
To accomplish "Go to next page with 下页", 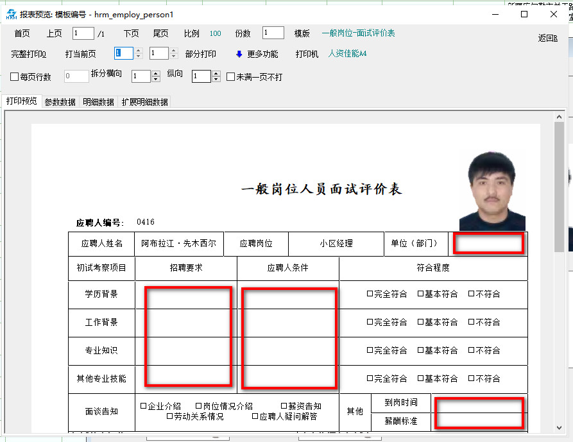I will click(x=131, y=33).
